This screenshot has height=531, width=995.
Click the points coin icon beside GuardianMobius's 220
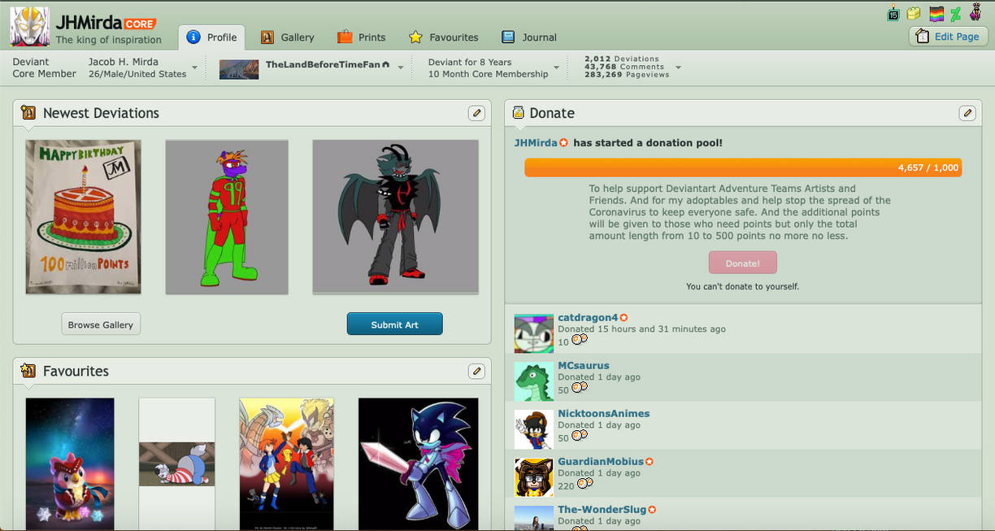[584, 484]
